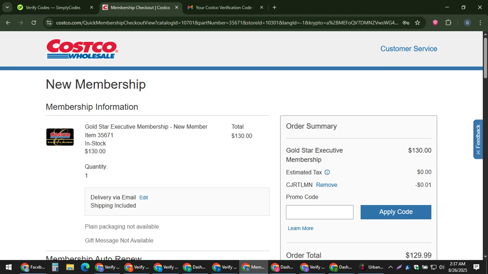The image size is (488, 274).
Task: Edit the Delivery via Email option
Action: (x=143, y=198)
